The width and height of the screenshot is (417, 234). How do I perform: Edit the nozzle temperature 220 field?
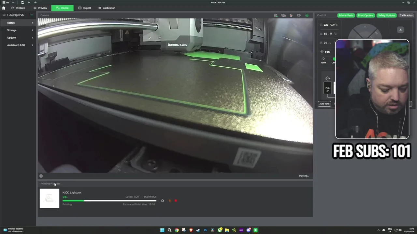pos(329,25)
